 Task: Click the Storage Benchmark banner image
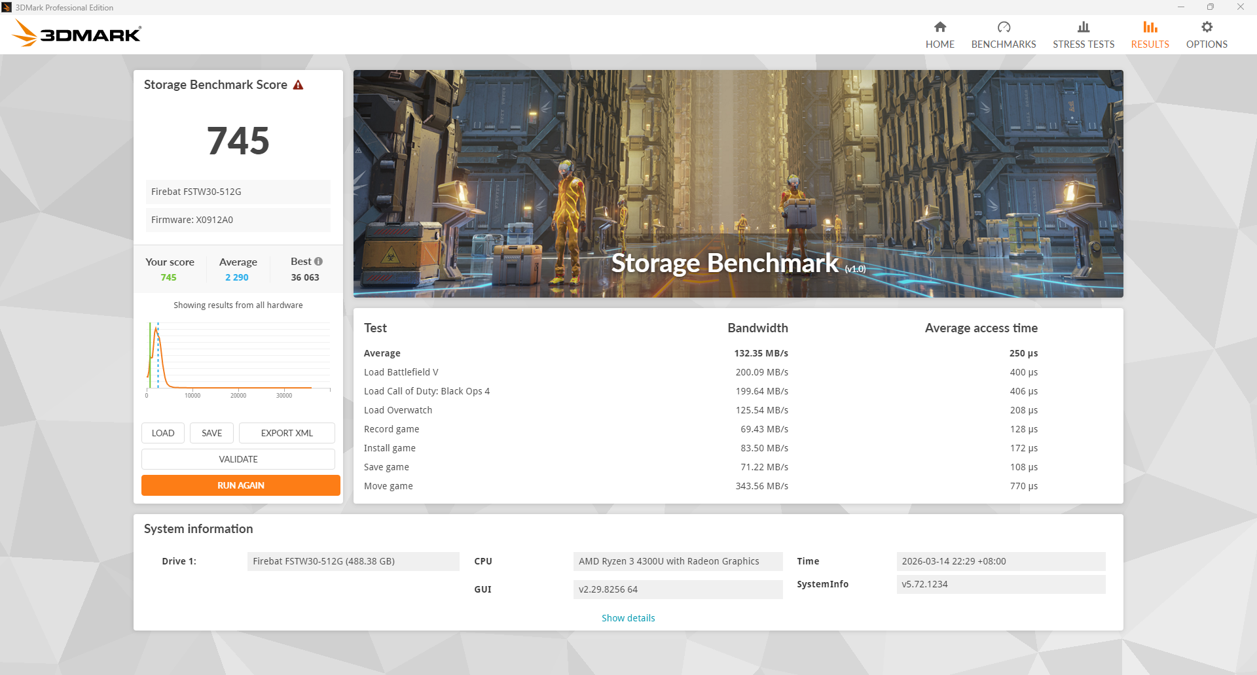[x=738, y=183]
